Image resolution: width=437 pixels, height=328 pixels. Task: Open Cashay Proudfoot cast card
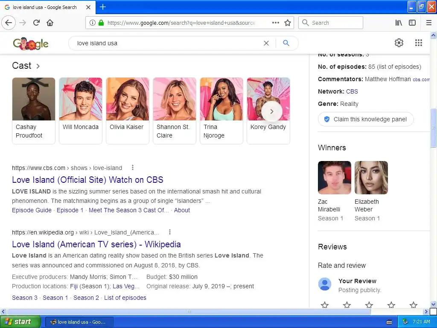pos(33,111)
